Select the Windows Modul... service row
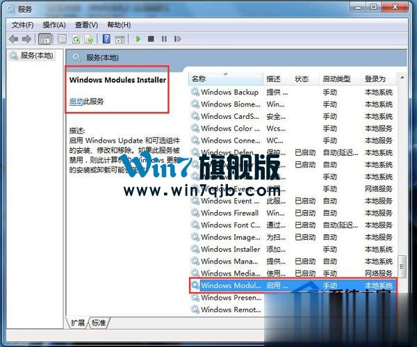Viewport: 417px width, 347px height. (x=293, y=285)
